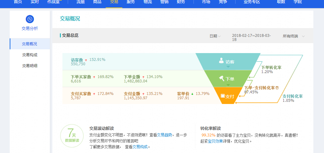Go to the 取数 tab
The height and width of the screenshot is (153, 324).
281,2
